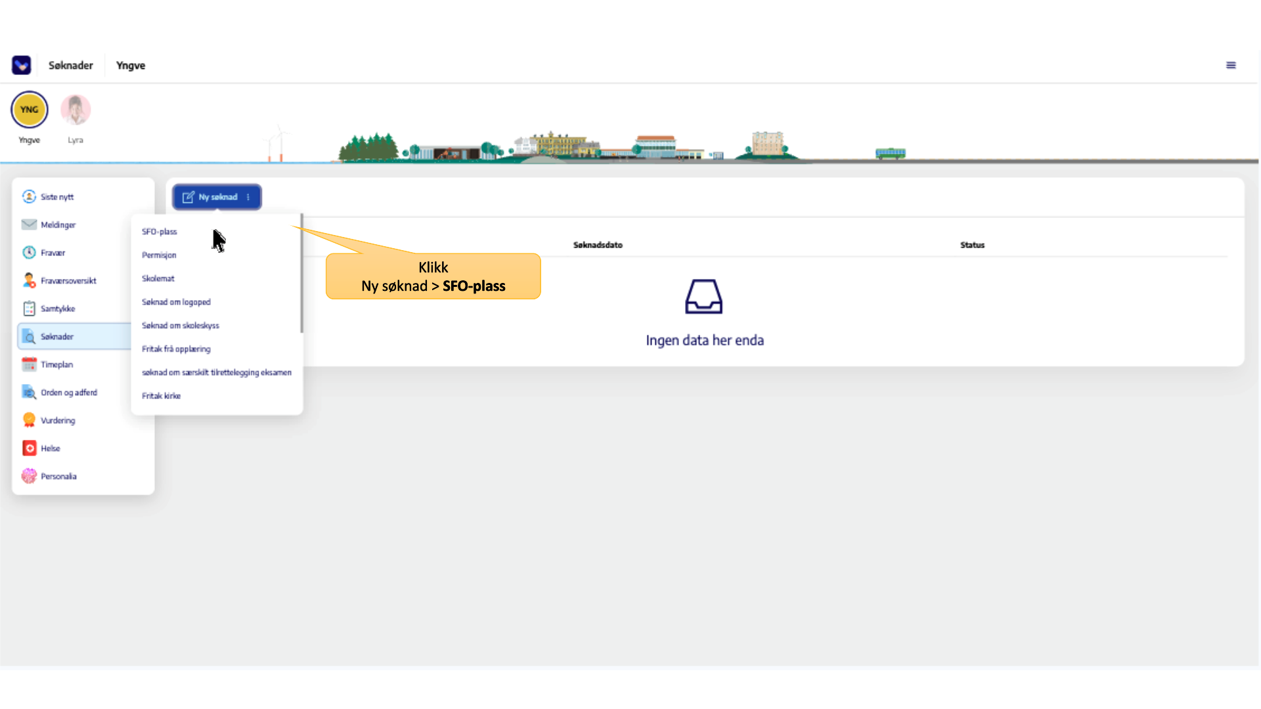This screenshot has height=709, width=1261.
Task: Click the app logo in header
Action: [21, 65]
